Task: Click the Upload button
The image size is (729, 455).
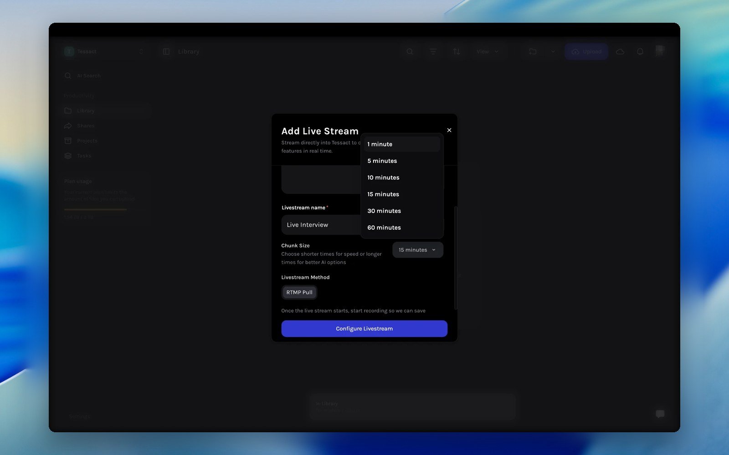Action: [586, 51]
